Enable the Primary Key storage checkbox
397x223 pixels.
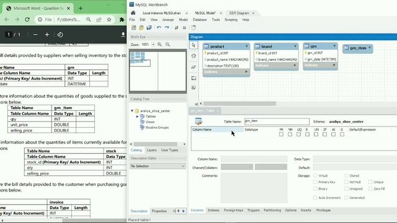[x=315, y=181]
